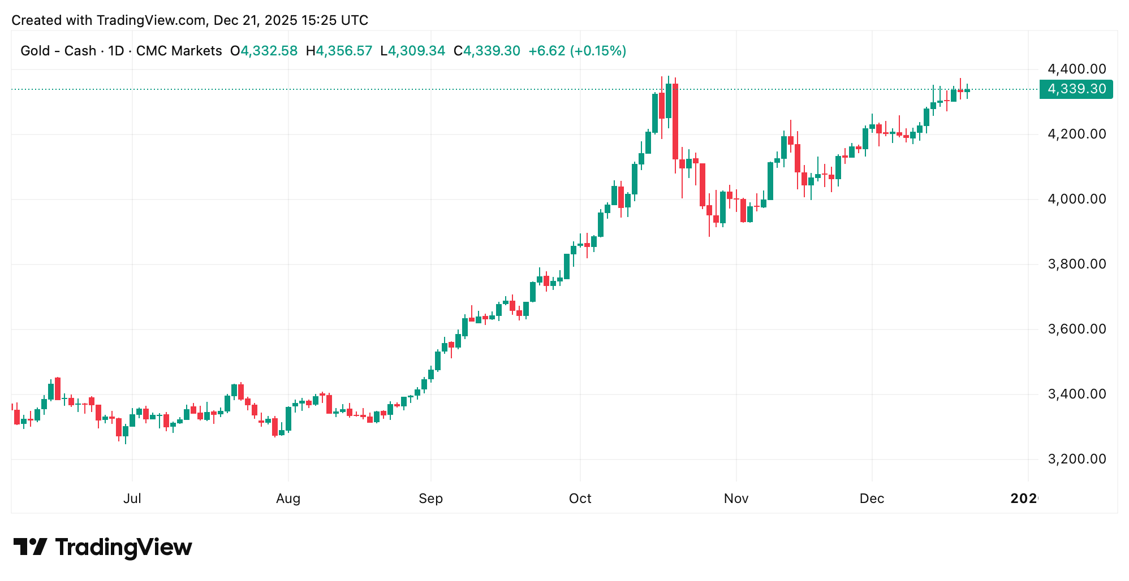Screen dimensions: 1129x581
Task: Select the Aug label on time axis
Action: pyautogui.click(x=288, y=498)
